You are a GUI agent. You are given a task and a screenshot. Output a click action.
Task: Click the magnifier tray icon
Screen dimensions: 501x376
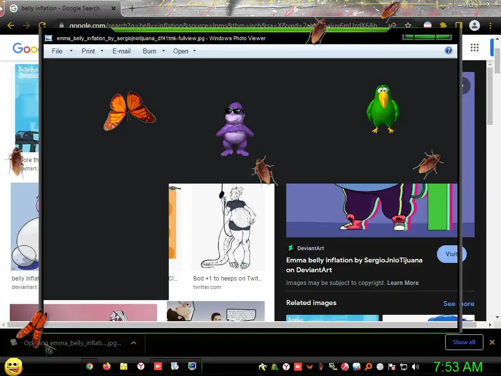368,367
